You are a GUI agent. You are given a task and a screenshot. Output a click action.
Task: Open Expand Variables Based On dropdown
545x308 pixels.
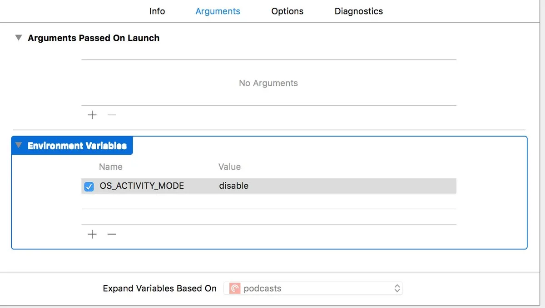pyautogui.click(x=313, y=288)
